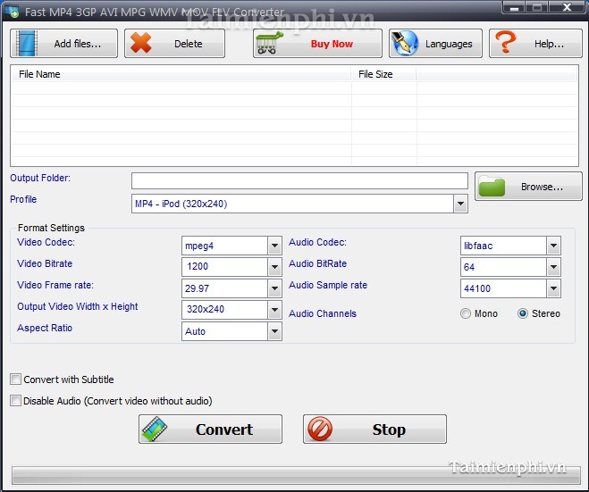Click the File Name column header
This screenshot has width=589, height=492.
coord(181,74)
